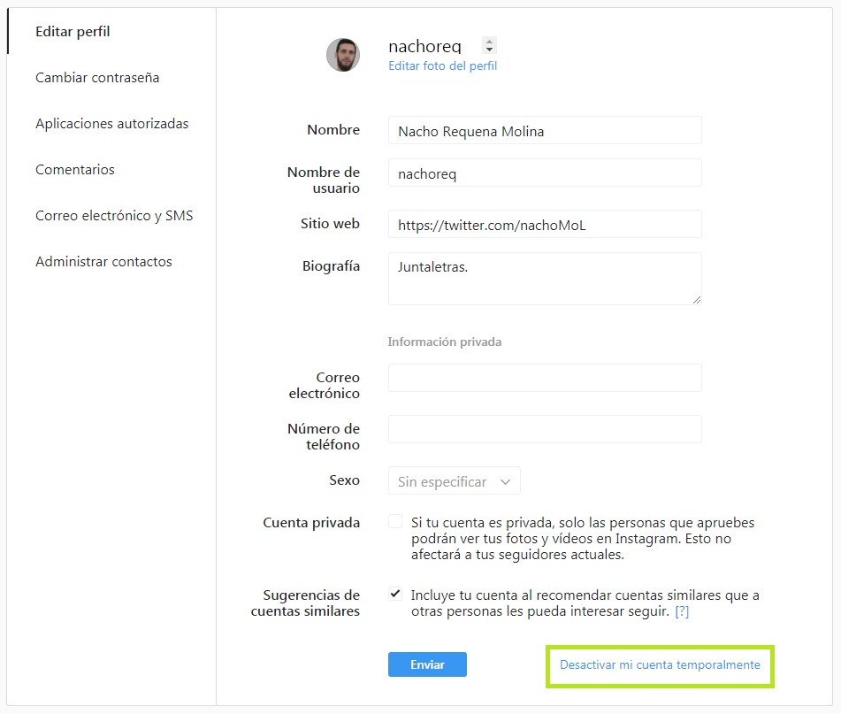Click the "Sitio web" field
841x714 pixels.
544,224
